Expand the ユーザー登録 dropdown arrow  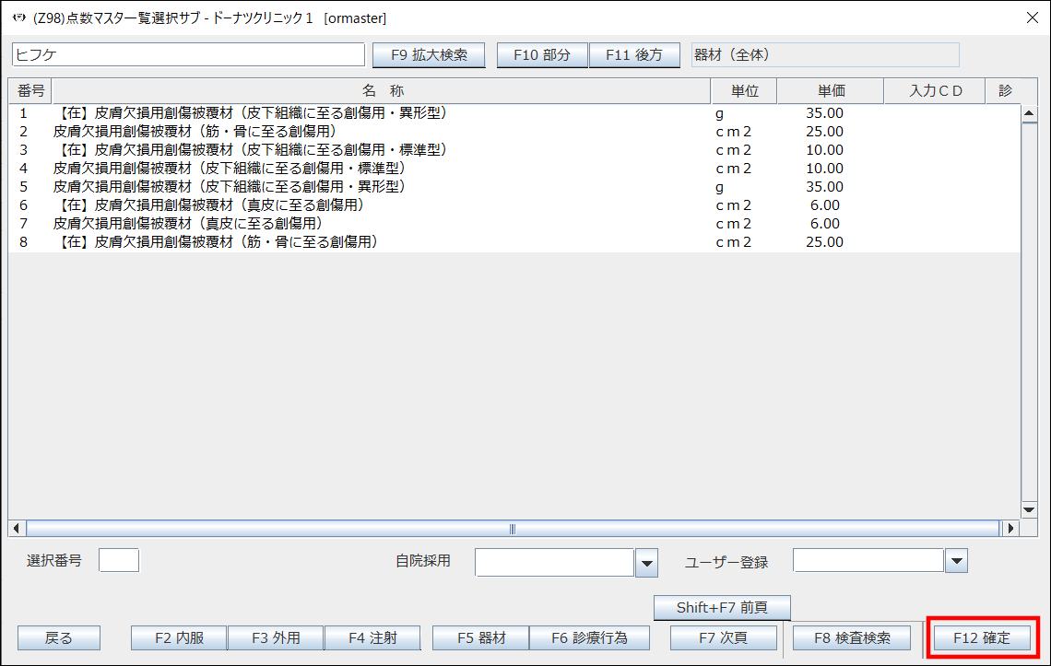[956, 561]
